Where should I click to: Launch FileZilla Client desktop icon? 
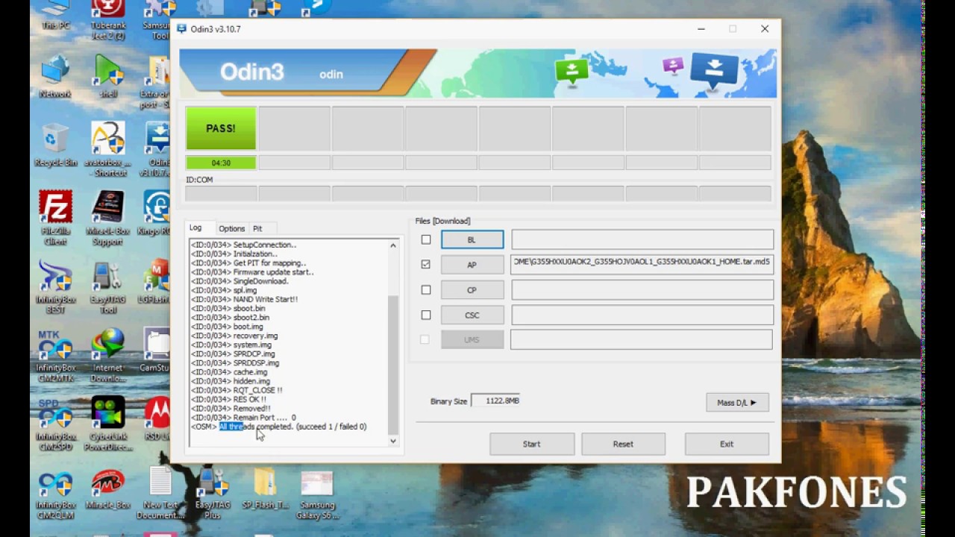click(55, 219)
